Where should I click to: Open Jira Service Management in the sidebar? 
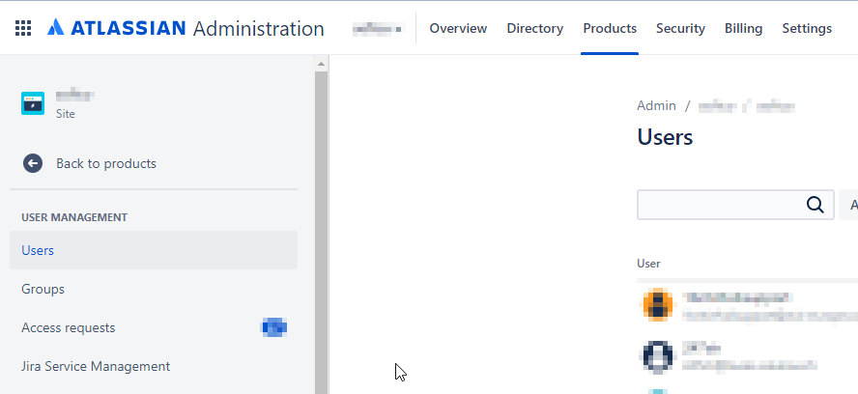pos(154,366)
